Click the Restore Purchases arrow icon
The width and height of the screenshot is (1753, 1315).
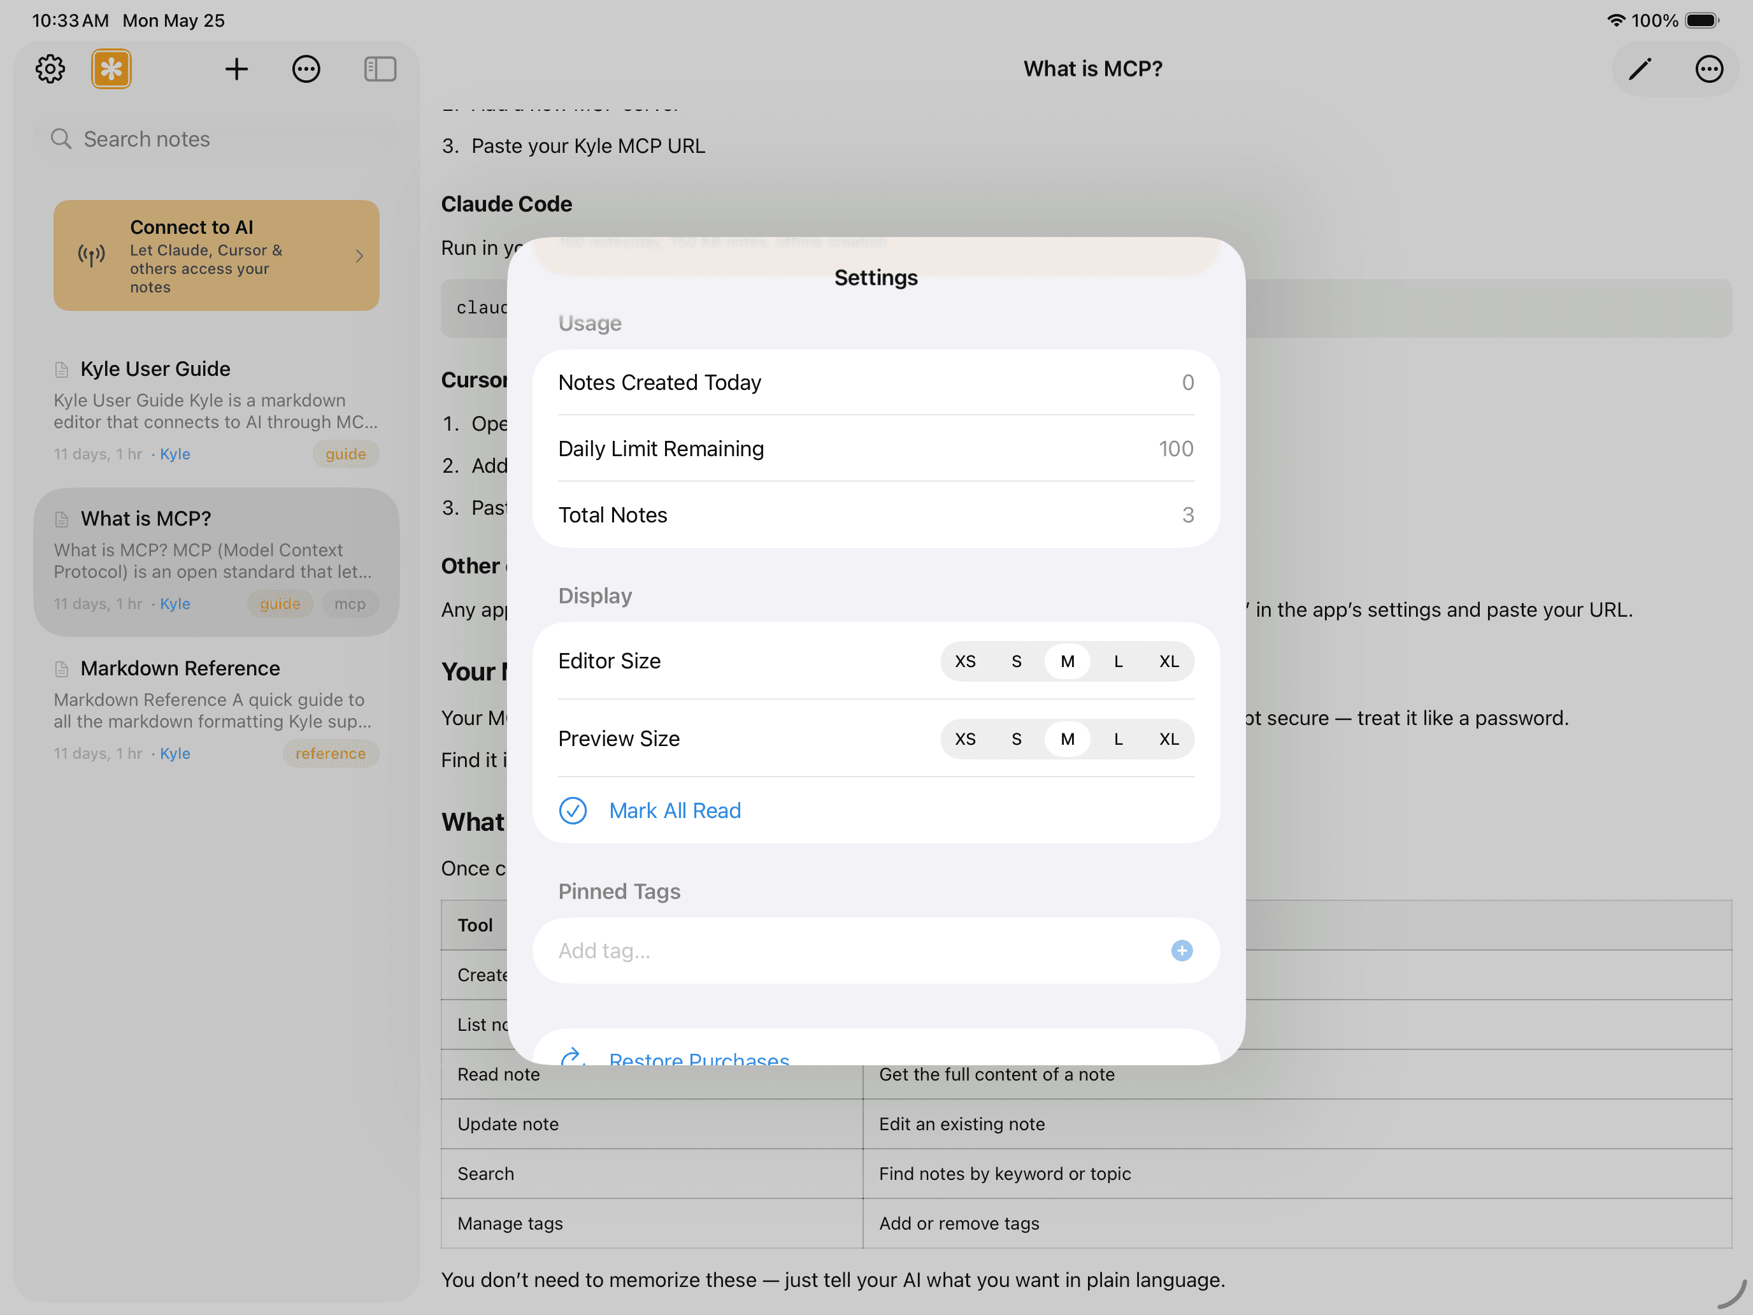[x=572, y=1058]
